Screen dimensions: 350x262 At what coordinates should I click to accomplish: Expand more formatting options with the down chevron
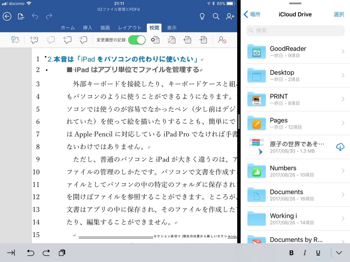coord(339,253)
